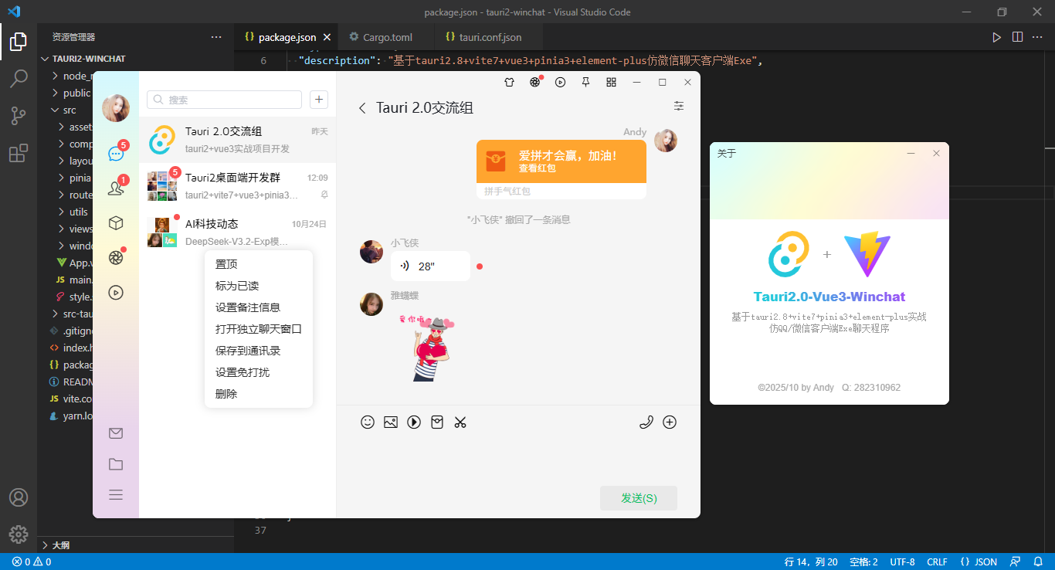
Task: Click the 搜索 search input field
Action: click(x=224, y=100)
